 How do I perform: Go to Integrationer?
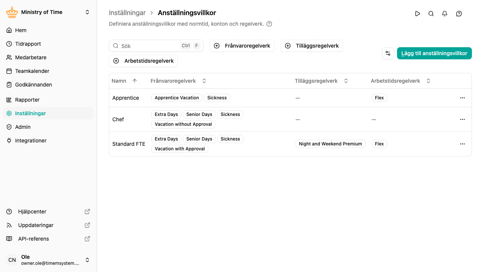click(48, 141)
